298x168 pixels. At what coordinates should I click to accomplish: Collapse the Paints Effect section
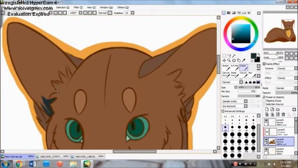(x=264, y=64)
